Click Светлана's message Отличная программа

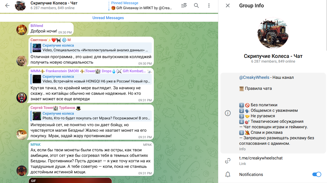click(91, 59)
